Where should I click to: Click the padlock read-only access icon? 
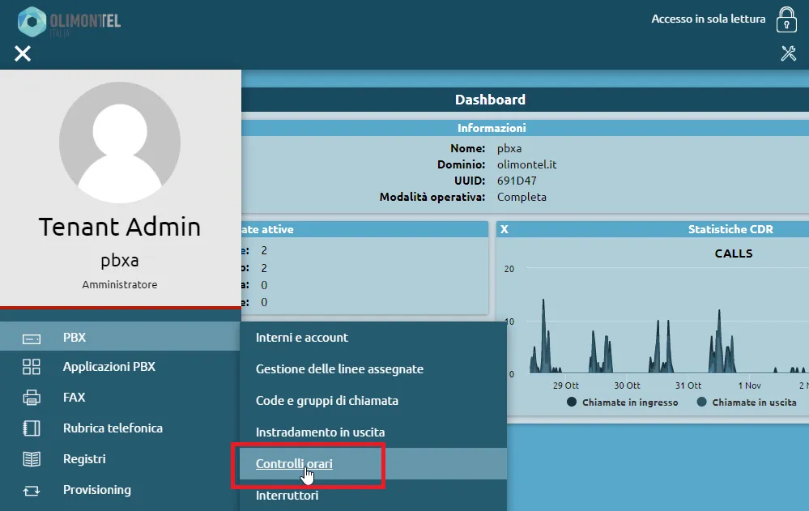click(786, 19)
